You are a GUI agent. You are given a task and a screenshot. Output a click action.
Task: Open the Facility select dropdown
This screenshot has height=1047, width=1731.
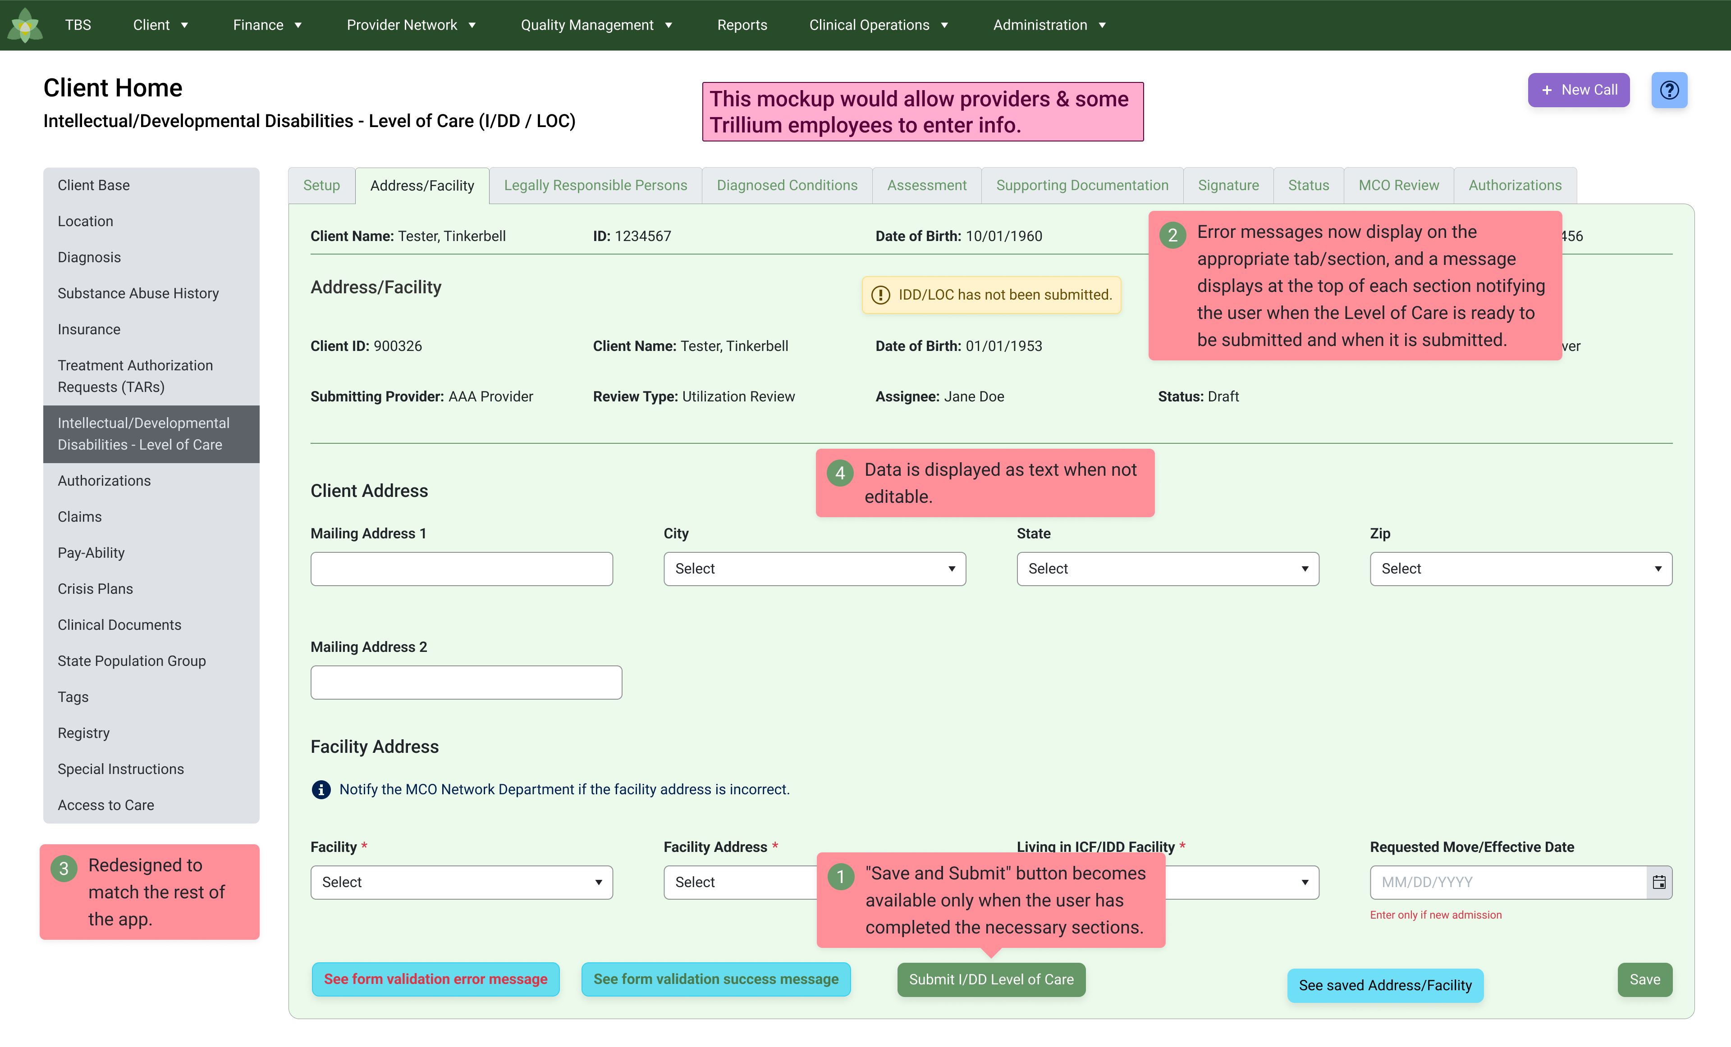tap(462, 883)
